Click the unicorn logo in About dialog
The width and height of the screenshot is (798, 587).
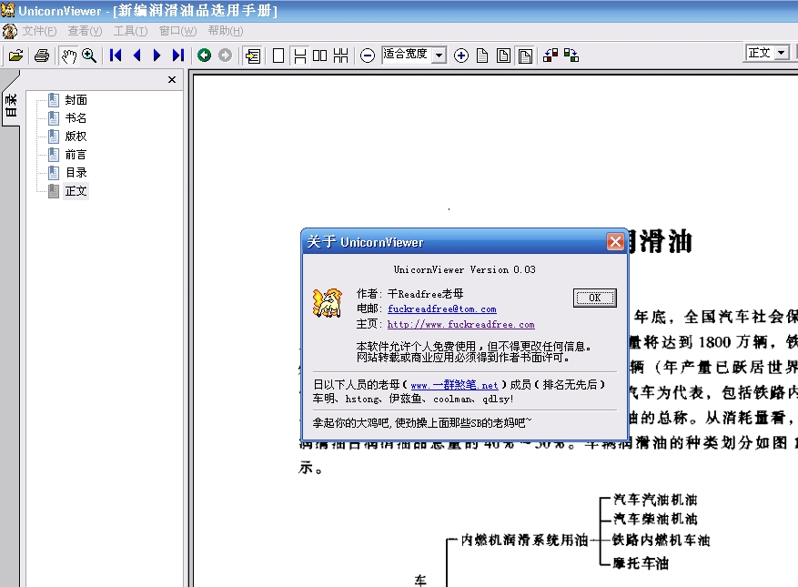tap(327, 303)
